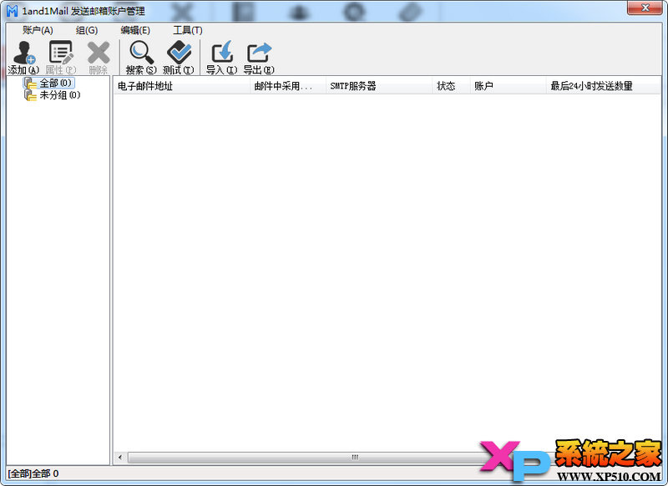Sort by 账户 column header
This screenshot has width=668, height=486.
509,86
